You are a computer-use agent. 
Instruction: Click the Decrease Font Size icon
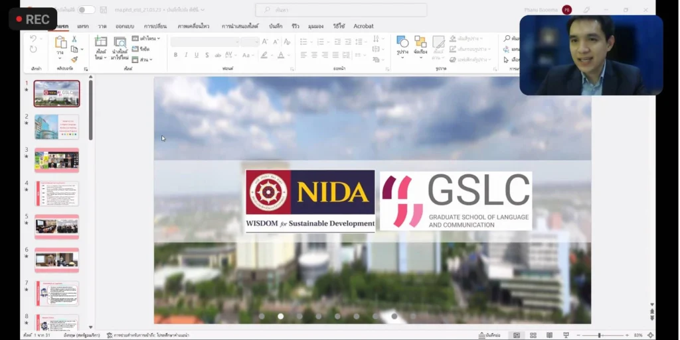[x=276, y=42]
